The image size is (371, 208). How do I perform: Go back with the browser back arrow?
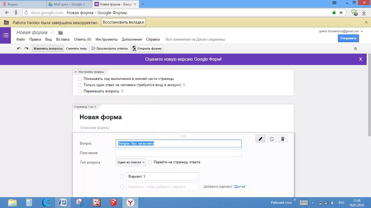[x=7, y=12]
